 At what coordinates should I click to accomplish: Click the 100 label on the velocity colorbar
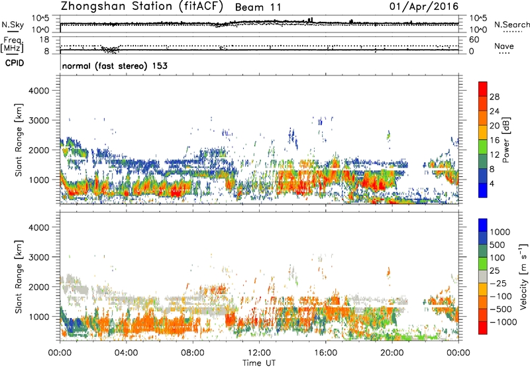tap(498, 258)
